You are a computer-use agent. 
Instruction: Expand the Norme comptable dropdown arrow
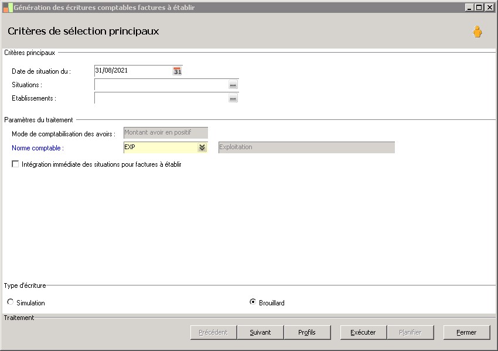click(202, 147)
